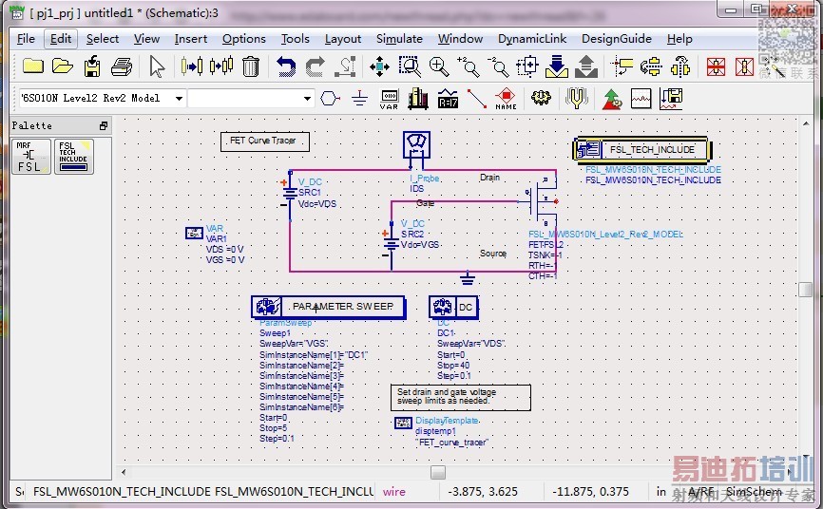823x509 pixels.
Task: Click the Insert VAR equation icon
Action: [389, 99]
